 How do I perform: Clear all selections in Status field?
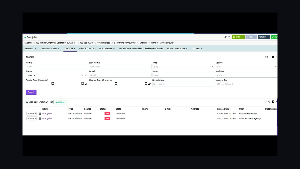82,75
